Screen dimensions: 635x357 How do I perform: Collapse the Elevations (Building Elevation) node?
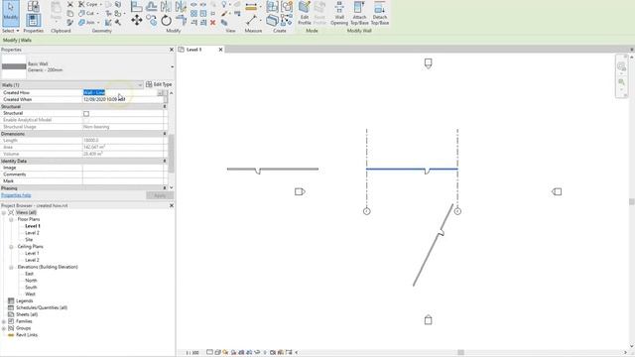11,267
